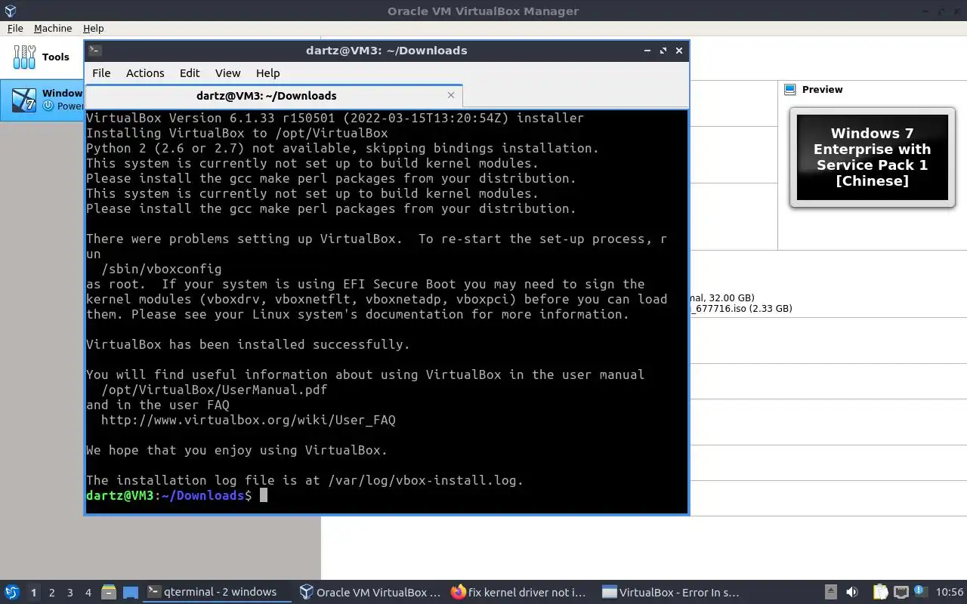
Task: Click the /opt/VirtualBox/UserManual.pdf path text
Action: pyautogui.click(x=215, y=390)
